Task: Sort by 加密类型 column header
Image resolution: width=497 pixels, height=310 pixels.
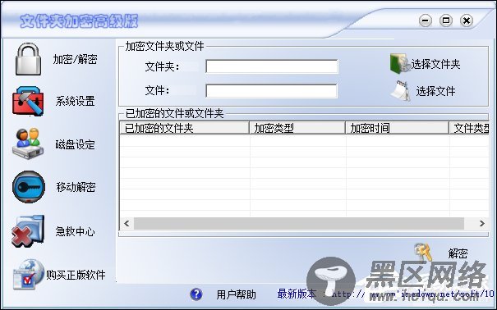Action: 297,128
